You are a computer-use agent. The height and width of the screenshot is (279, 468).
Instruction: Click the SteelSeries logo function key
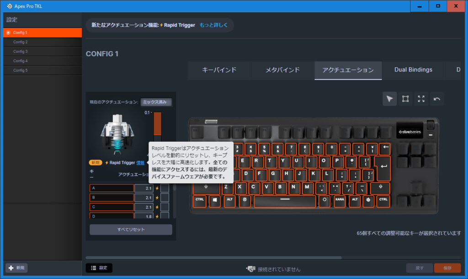coord(368,201)
